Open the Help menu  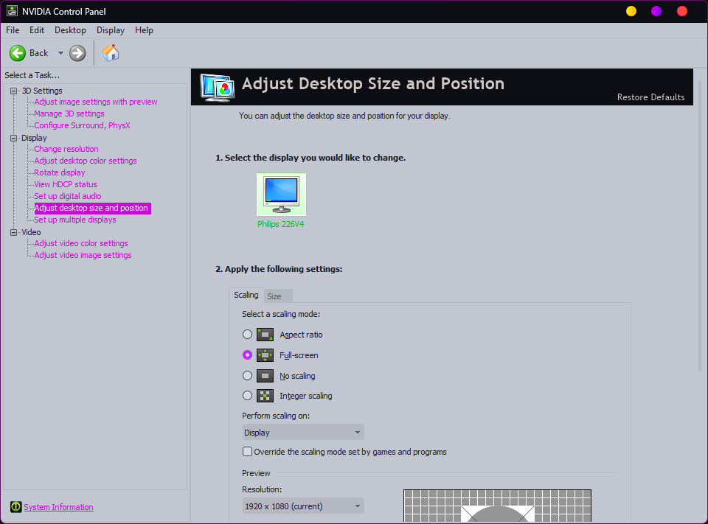click(144, 30)
